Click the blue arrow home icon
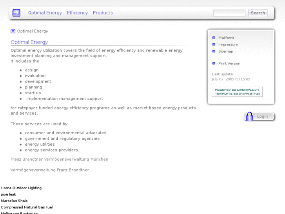The width and height of the screenshot is (285, 214). (x=16, y=13)
